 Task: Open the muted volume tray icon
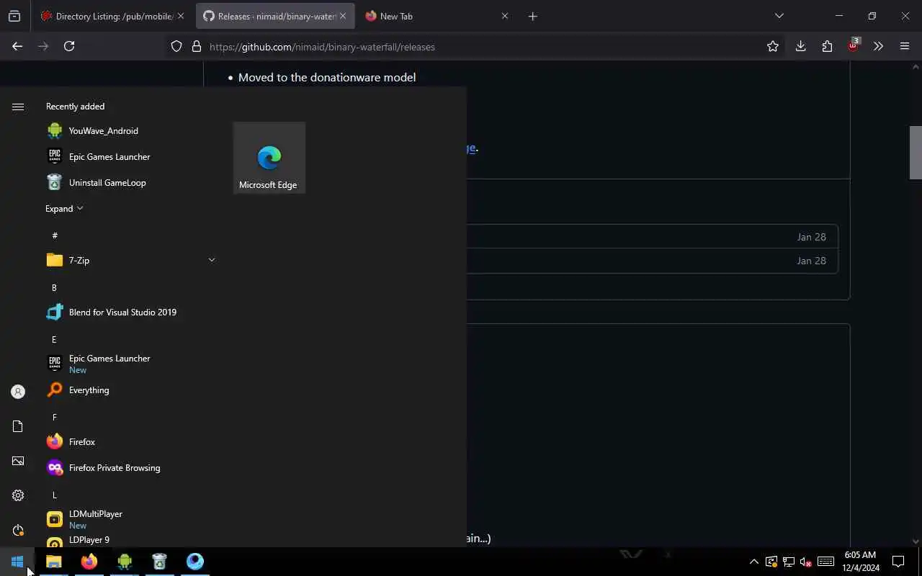coord(806,562)
